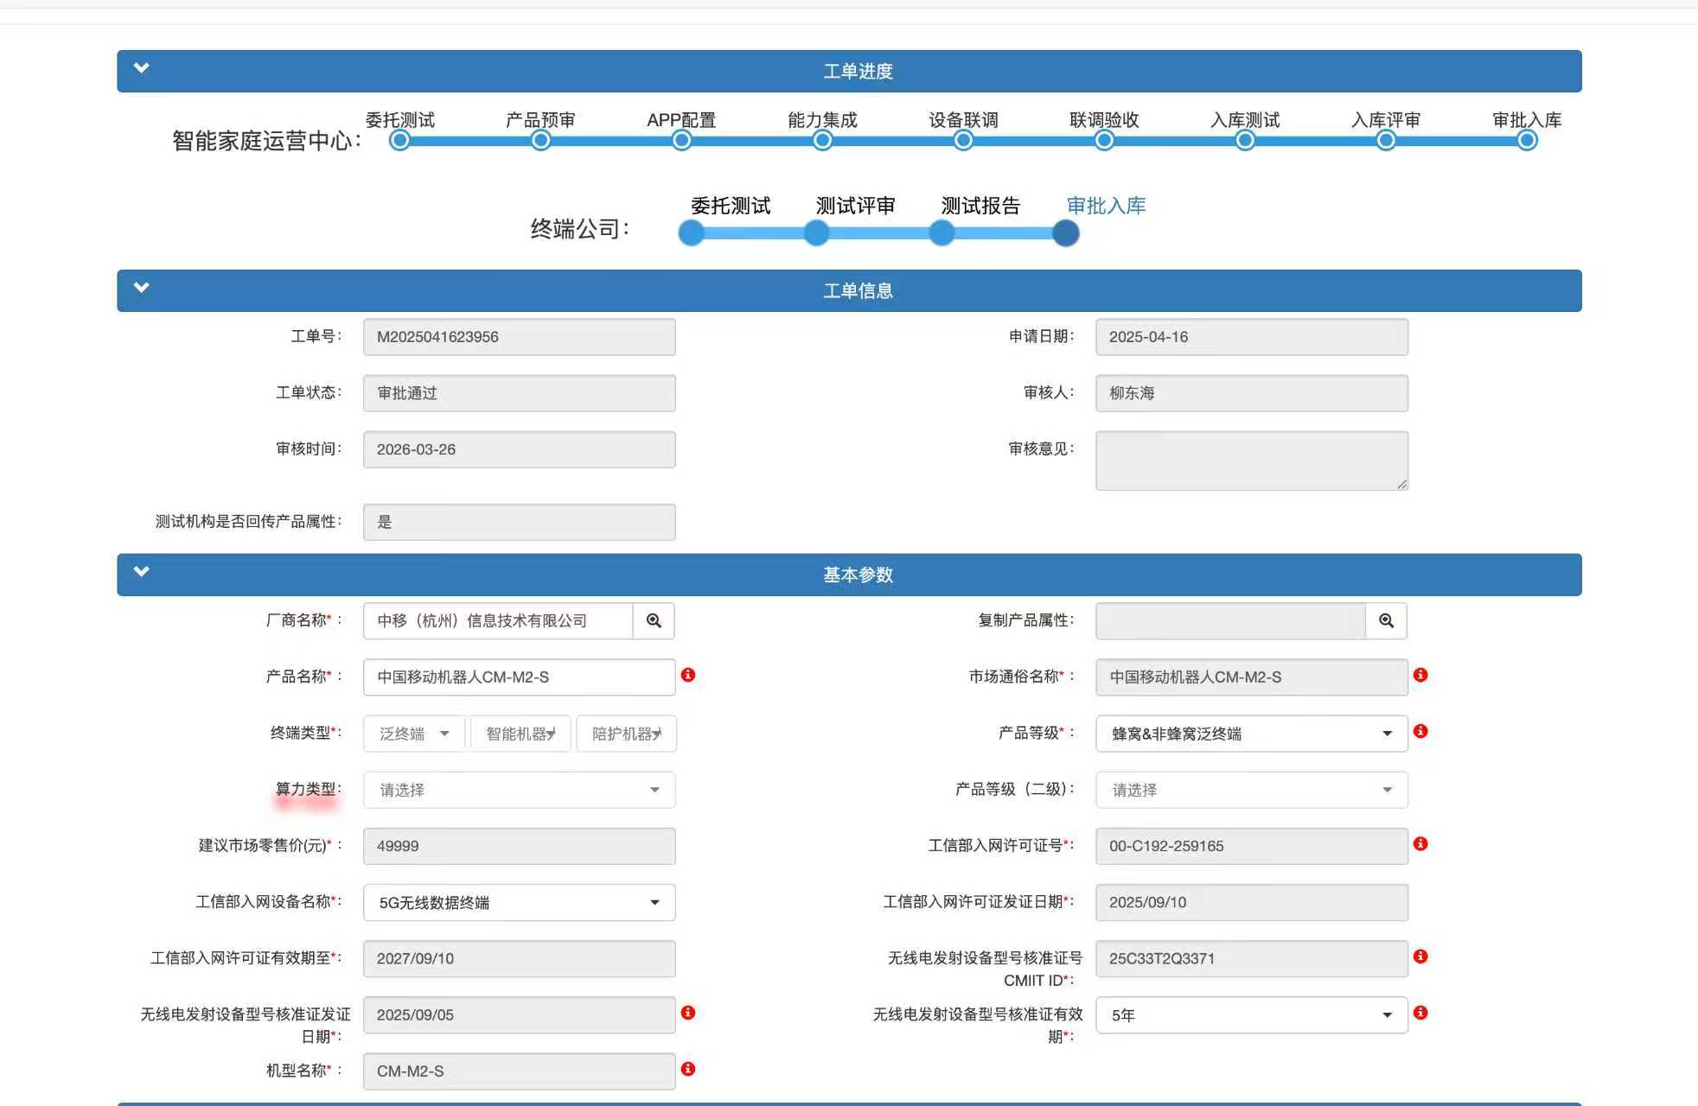
Task: Click the 算力类型 label
Action: tap(308, 789)
